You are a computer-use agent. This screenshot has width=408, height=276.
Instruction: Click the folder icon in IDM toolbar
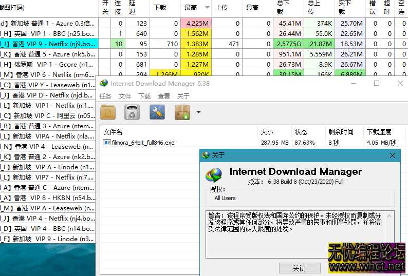point(108,112)
